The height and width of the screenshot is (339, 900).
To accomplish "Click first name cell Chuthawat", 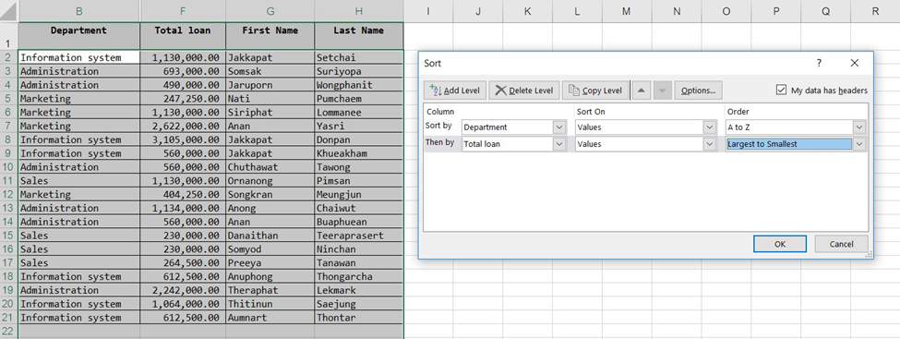I will (x=270, y=167).
